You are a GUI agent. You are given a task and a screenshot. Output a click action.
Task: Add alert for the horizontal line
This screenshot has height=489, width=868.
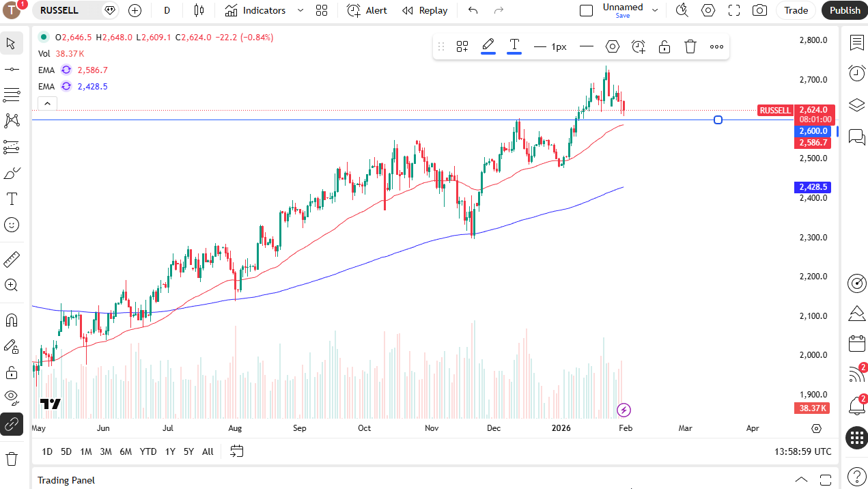[x=639, y=46]
